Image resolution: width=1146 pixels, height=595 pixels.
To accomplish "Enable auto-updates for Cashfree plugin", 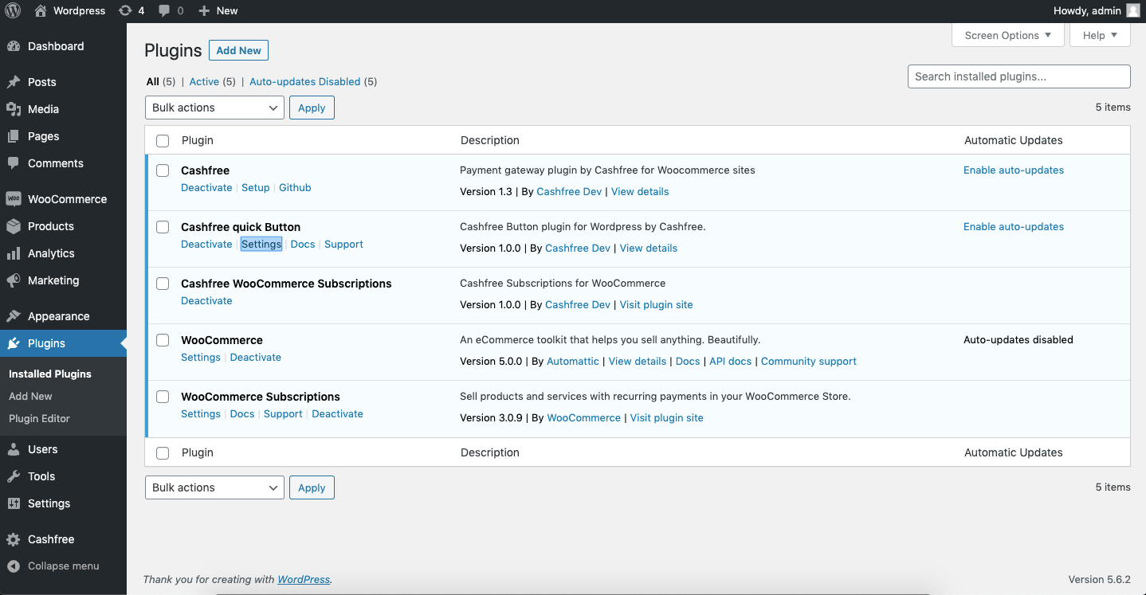I will pyautogui.click(x=1014, y=170).
